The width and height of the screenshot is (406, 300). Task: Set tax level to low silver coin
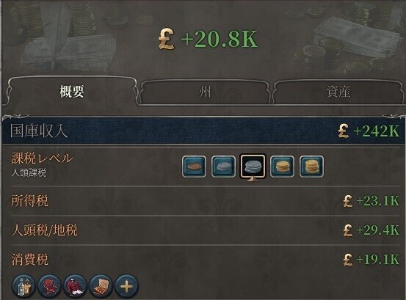point(223,167)
